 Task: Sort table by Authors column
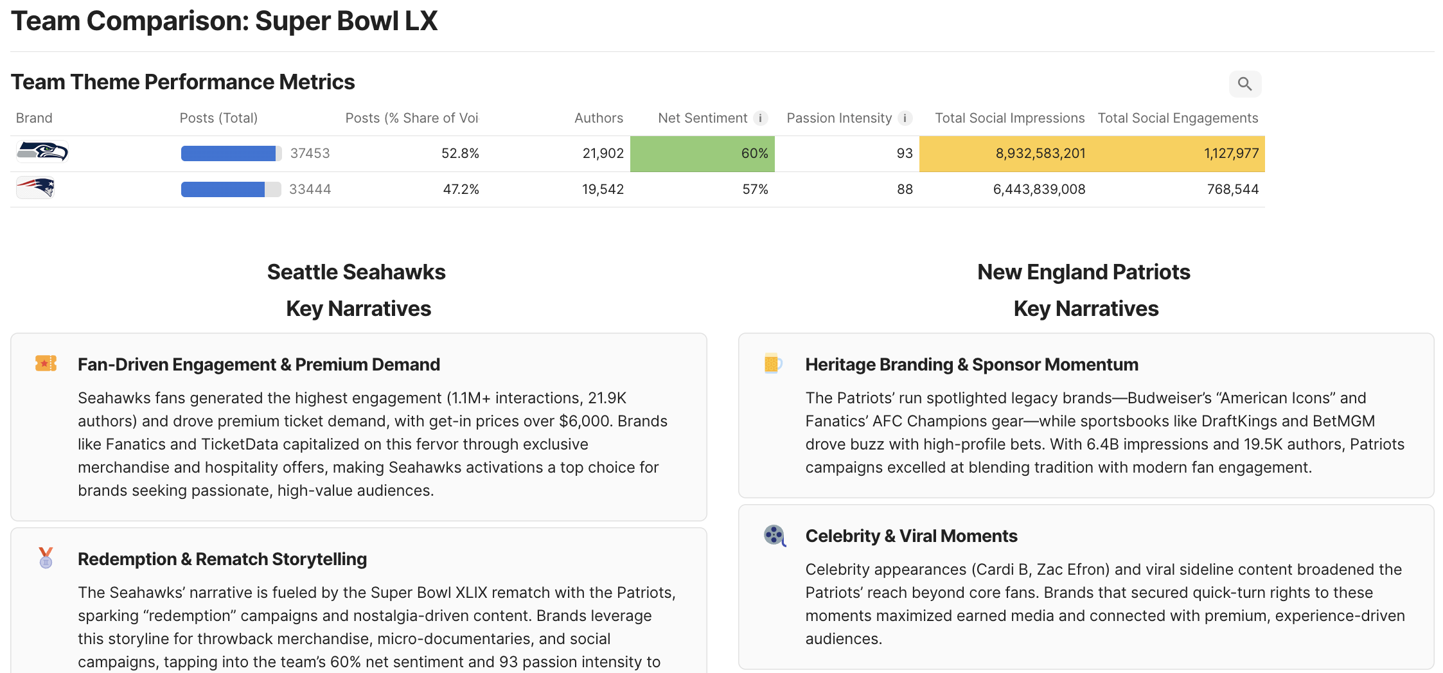pyautogui.click(x=598, y=118)
